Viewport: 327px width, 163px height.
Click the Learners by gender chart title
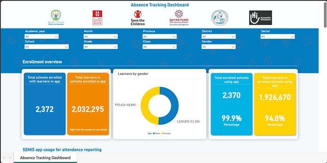point(133,74)
